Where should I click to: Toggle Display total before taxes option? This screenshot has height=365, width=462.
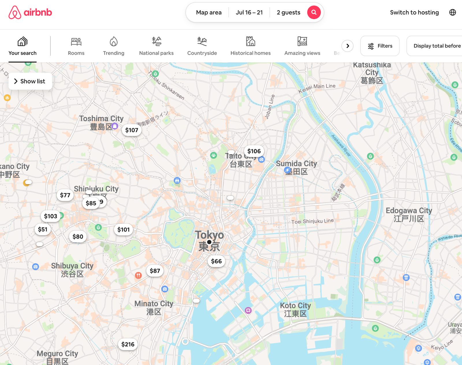[434, 46]
